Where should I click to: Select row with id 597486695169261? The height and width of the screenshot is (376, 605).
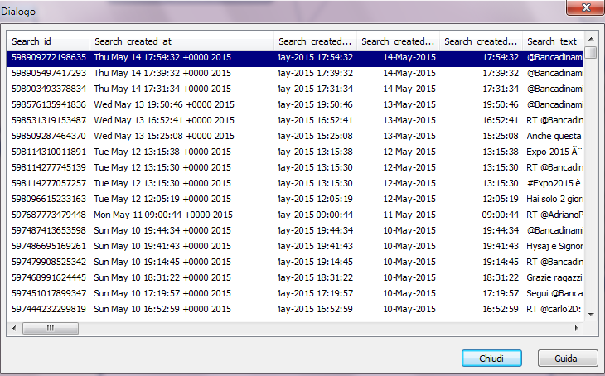(295, 247)
